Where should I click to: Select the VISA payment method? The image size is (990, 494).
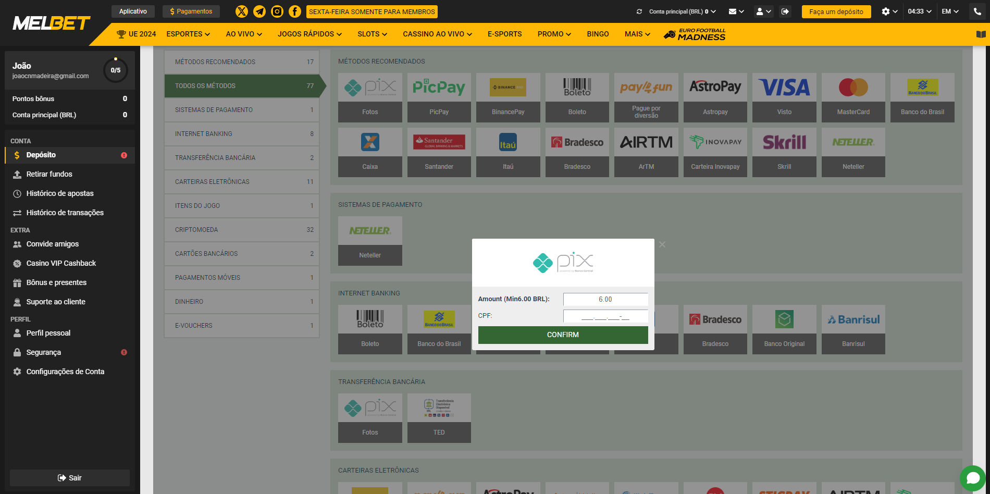784,97
